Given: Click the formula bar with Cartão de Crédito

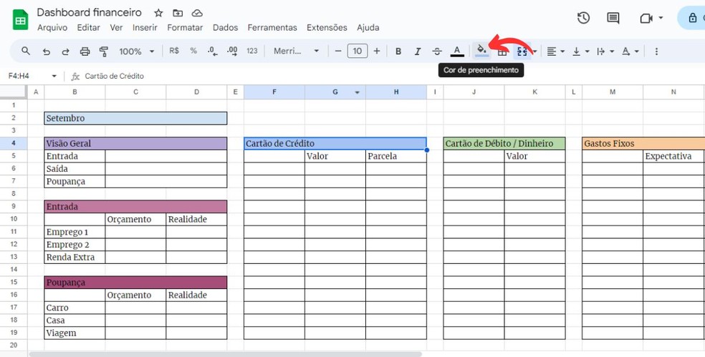Looking at the screenshot, I should 391,77.
